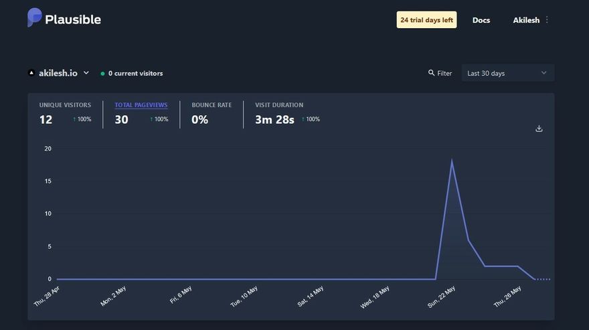The height and width of the screenshot is (330, 589).
Task: Open the Last 30 days period dropdown
Action: [507, 73]
